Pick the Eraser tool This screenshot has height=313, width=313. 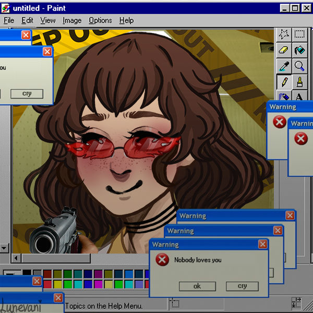click(284, 50)
